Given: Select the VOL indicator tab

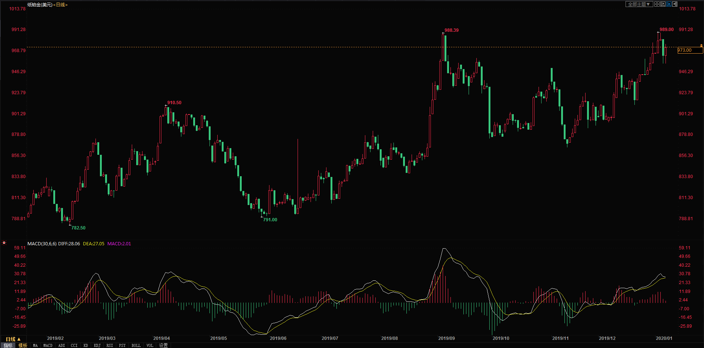Looking at the screenshot, I should 150,345.
